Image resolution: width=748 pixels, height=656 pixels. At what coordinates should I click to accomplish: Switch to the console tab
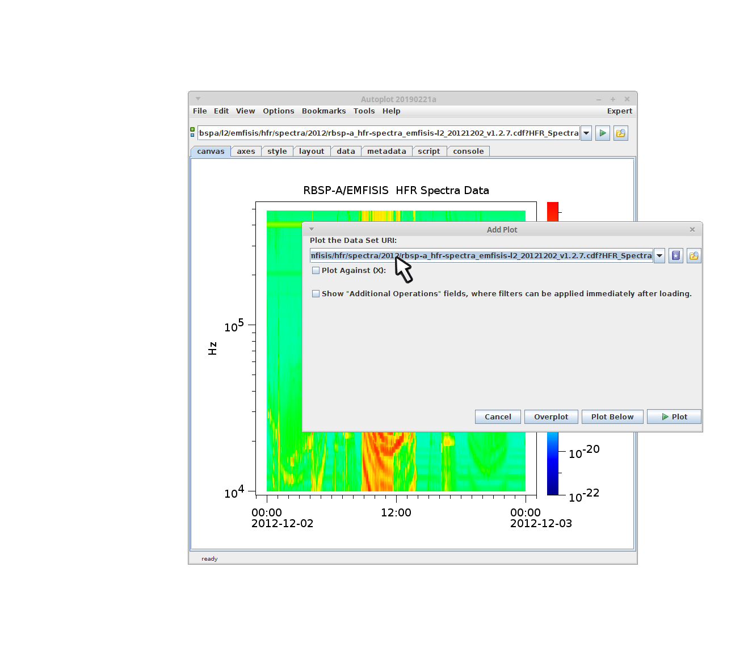(x=469, y=152)
